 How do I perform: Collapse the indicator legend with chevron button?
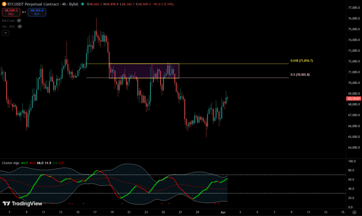click(x=5, y=33)
